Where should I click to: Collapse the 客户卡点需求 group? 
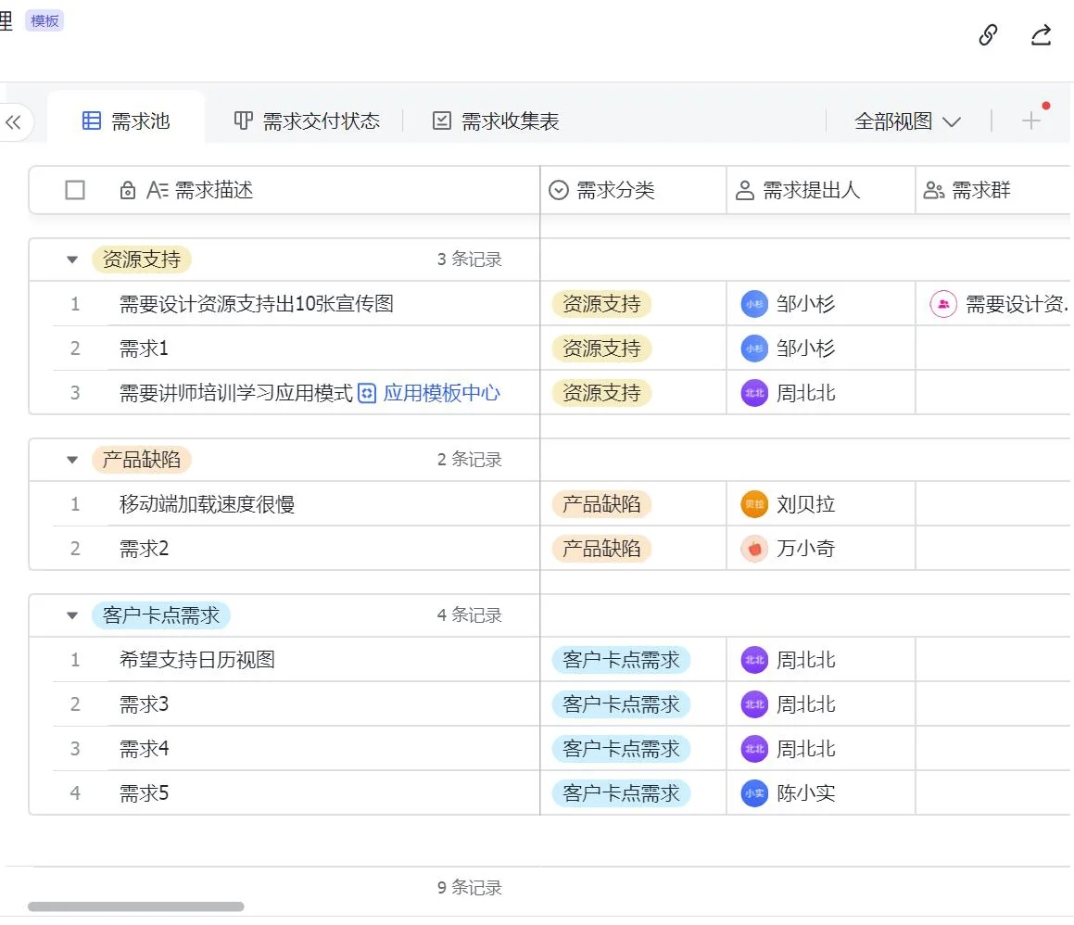[72, 615]
